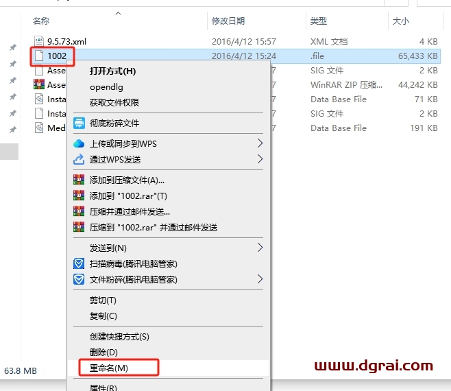Select file name 1002

[x=57, y=56]
